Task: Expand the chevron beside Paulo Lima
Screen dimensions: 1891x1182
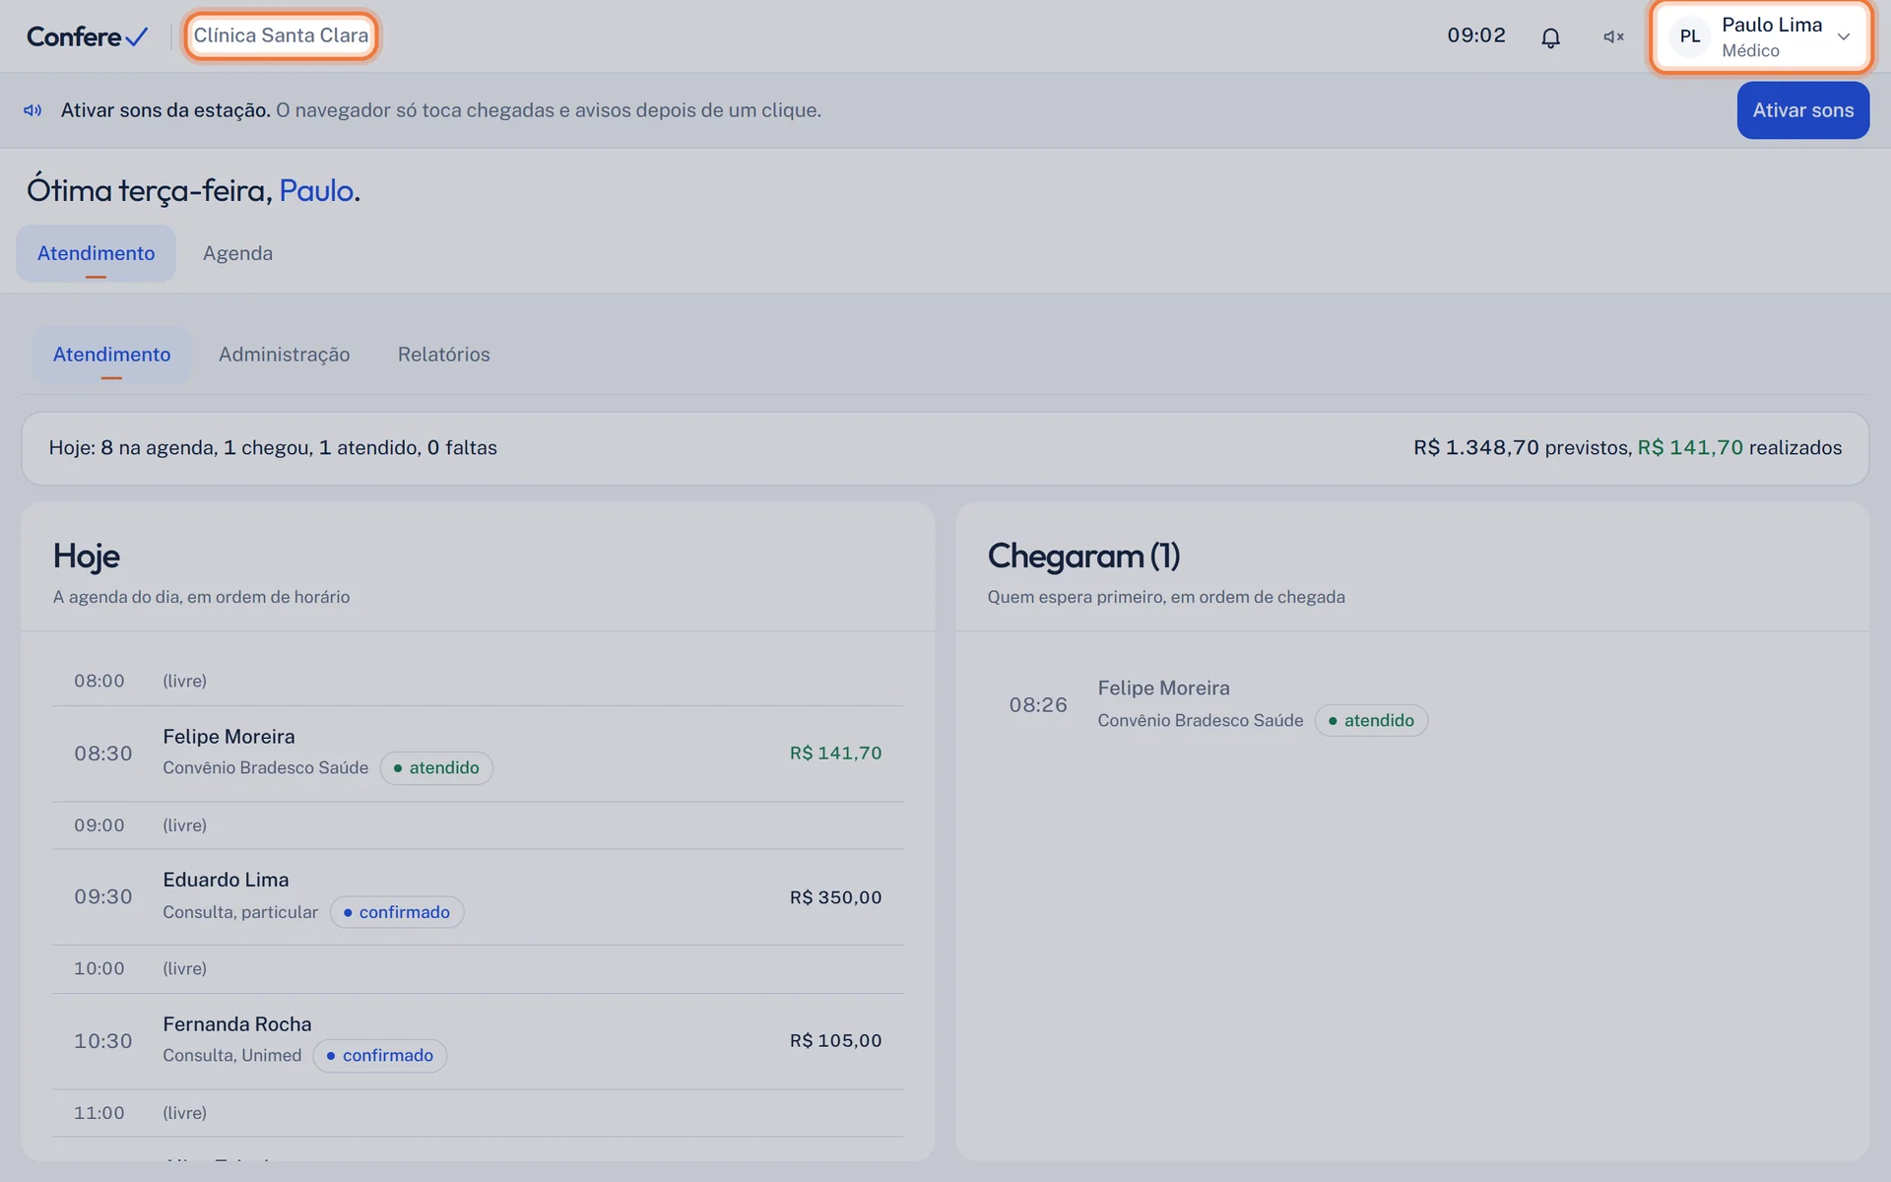Action: click(x=1844, y=36)
